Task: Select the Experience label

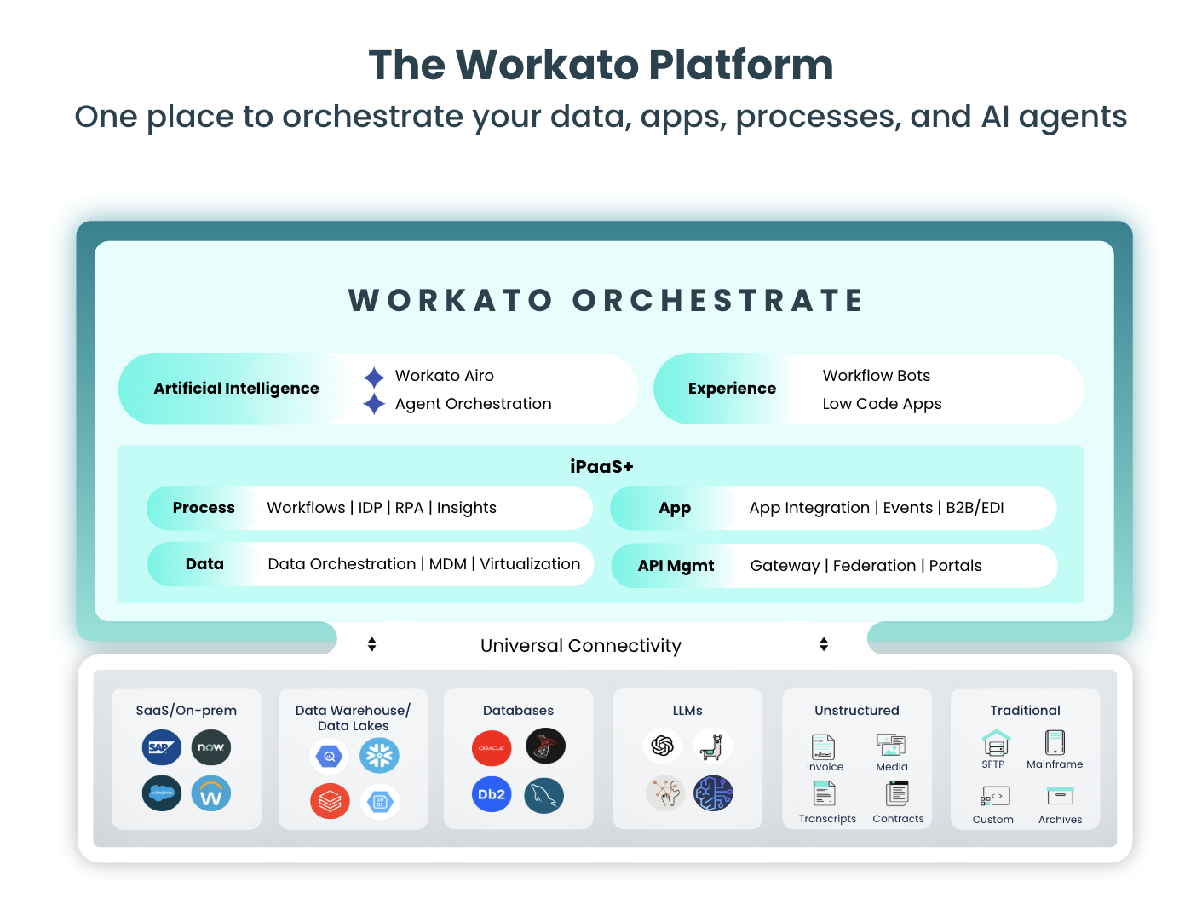Action: pos(733,389)
